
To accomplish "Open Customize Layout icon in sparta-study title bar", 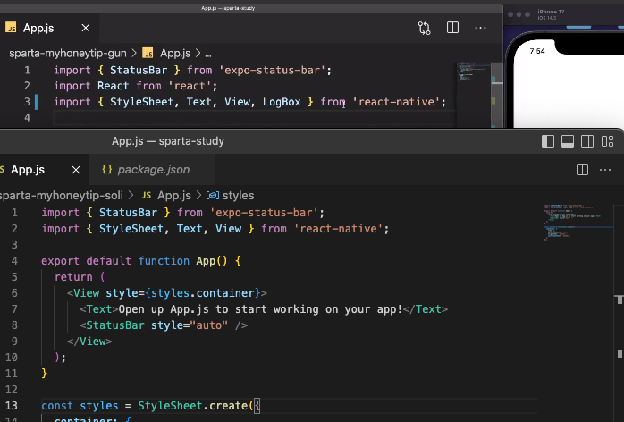I will coord(607,141).
